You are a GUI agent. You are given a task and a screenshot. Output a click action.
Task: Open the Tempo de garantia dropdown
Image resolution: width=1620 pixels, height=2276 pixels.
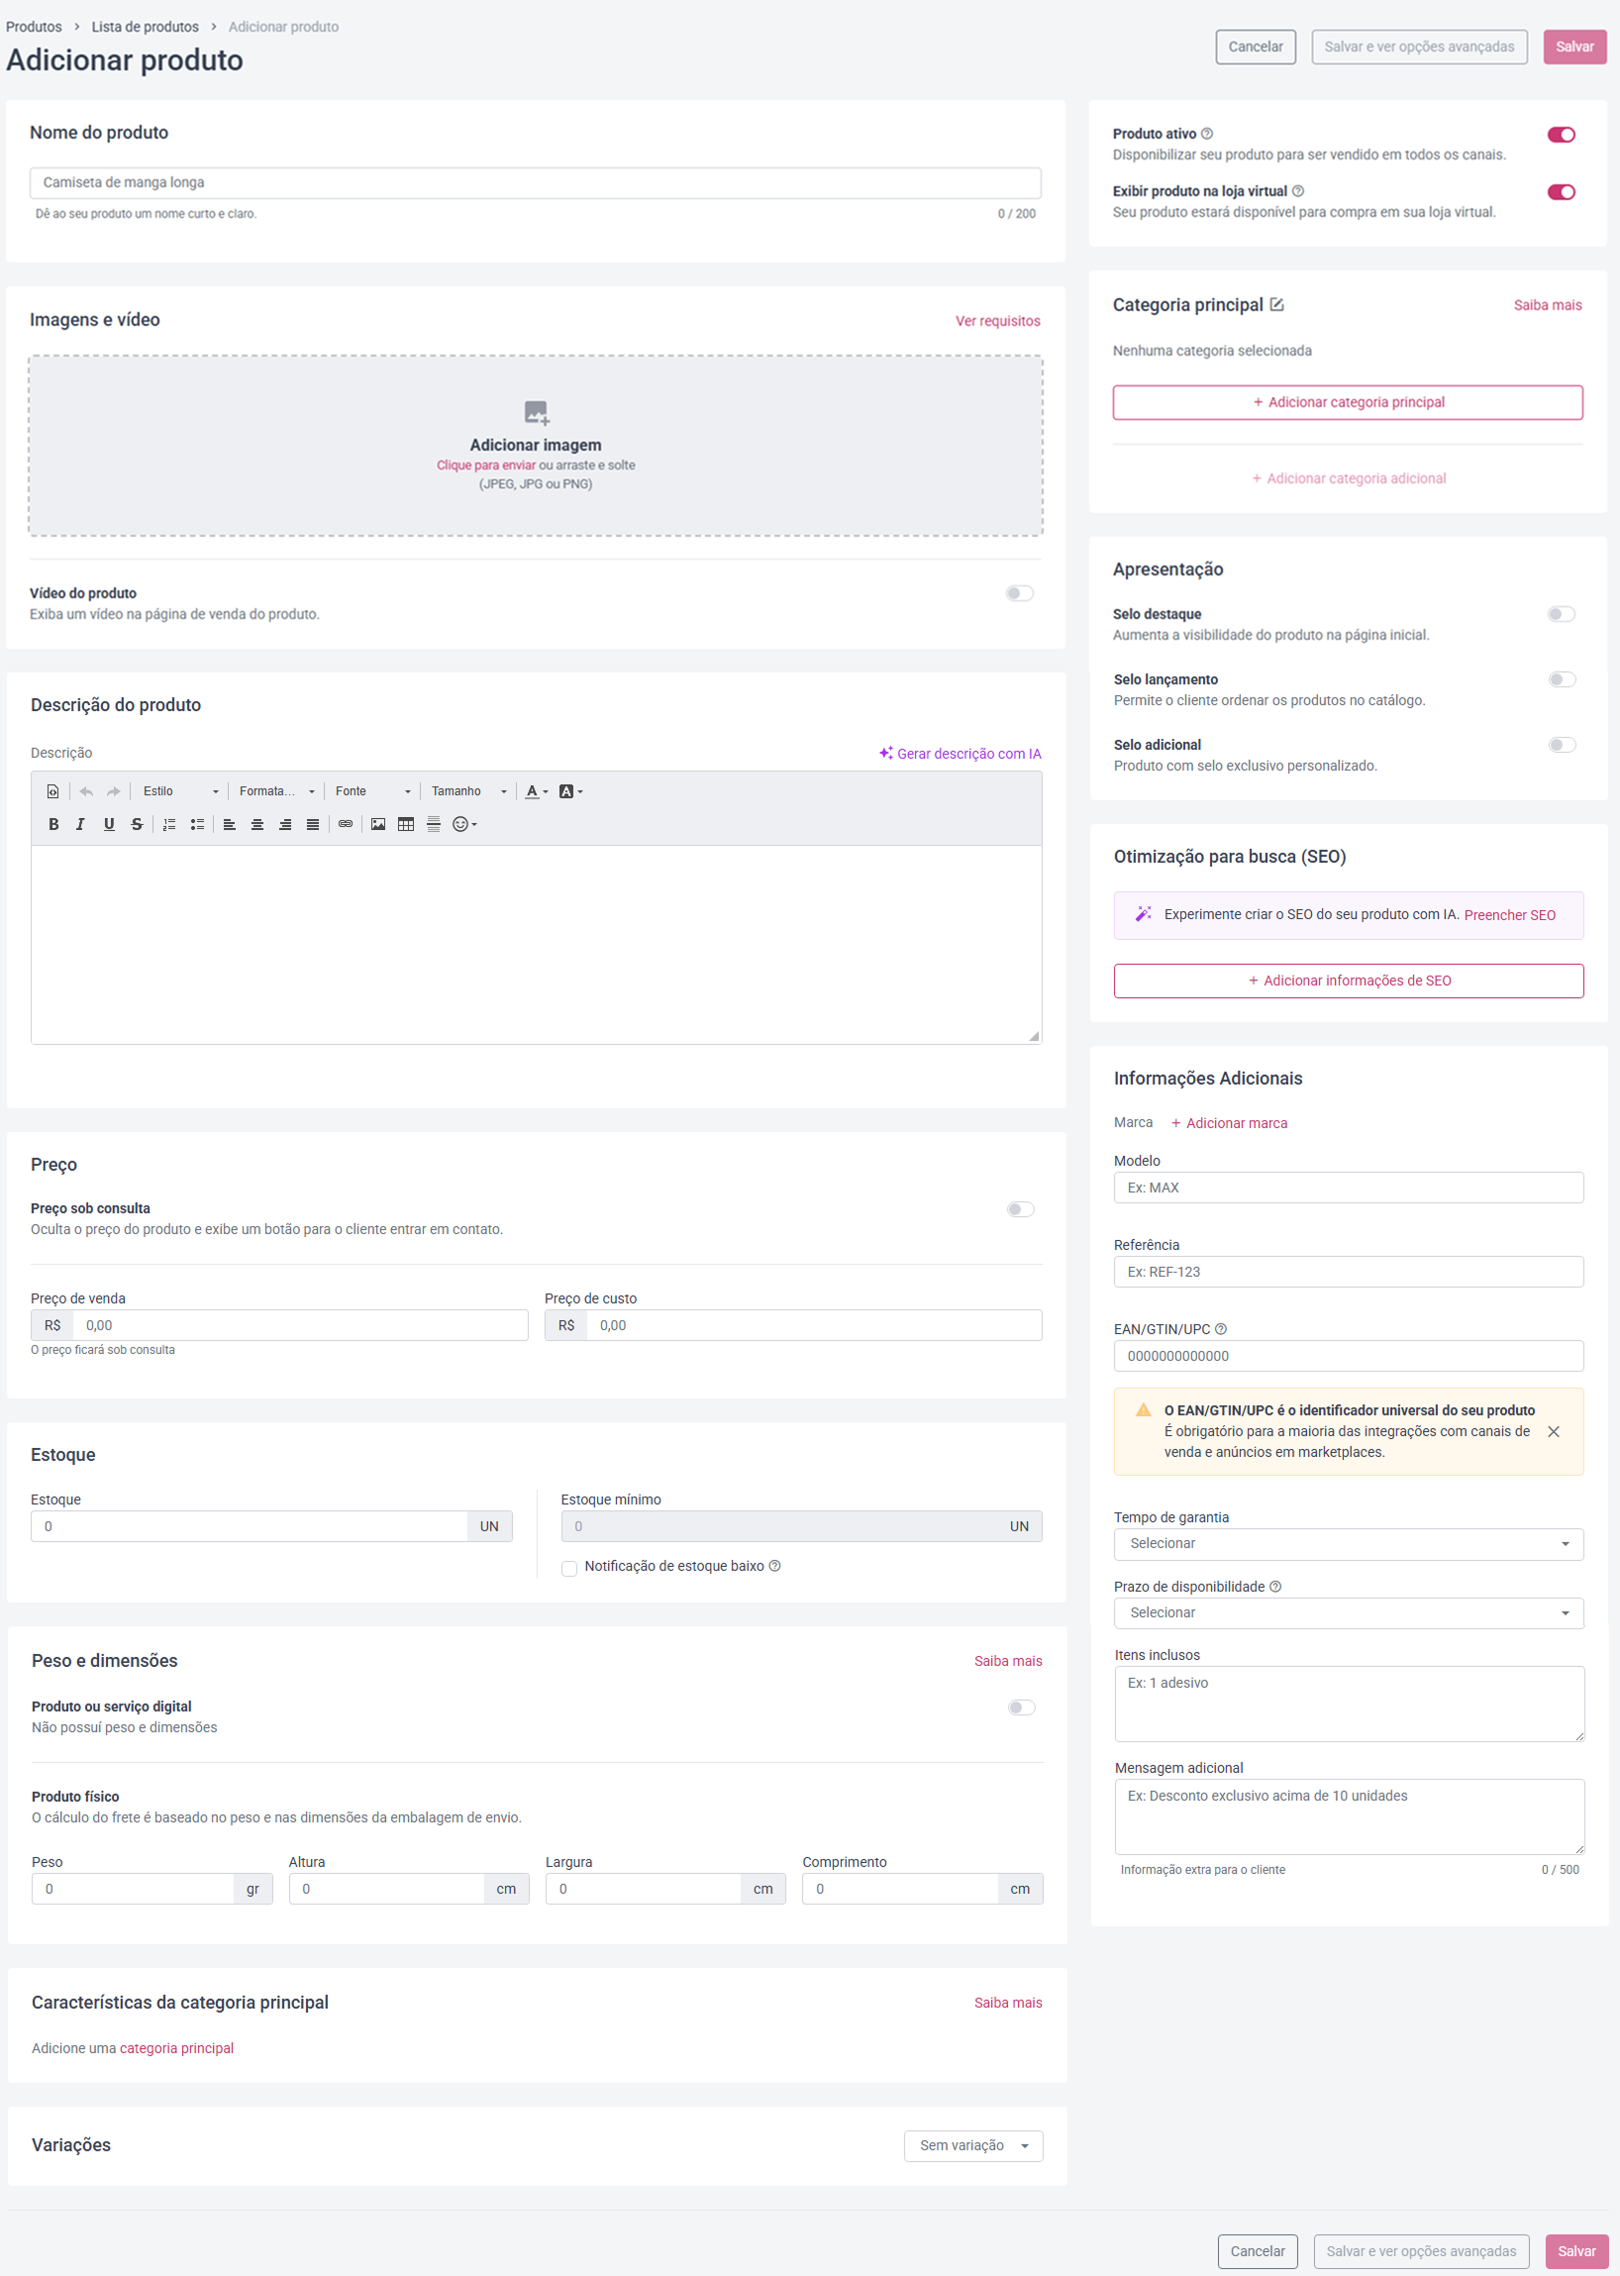click(1349, 1544)
